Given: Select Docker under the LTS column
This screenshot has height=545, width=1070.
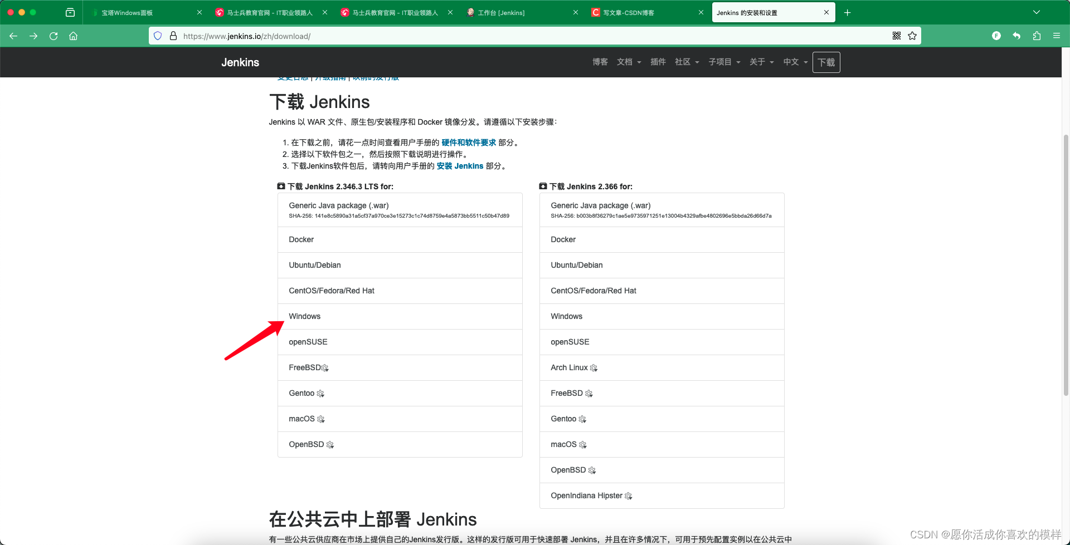Looking at the screenshot, I should 400,239.
